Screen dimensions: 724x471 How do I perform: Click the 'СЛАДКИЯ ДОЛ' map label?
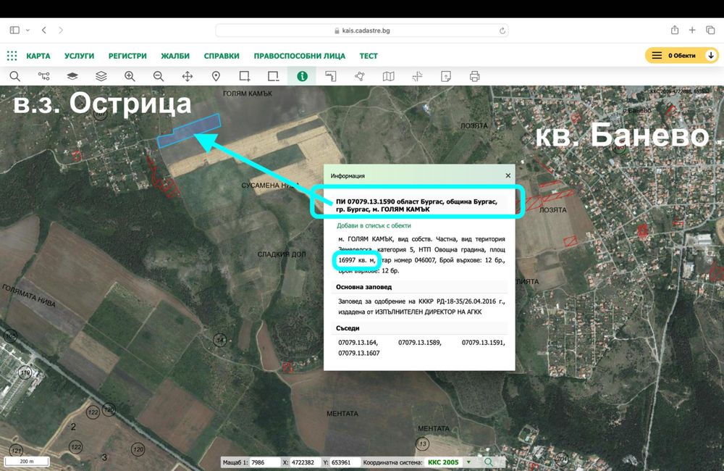[x=282, y=254]
